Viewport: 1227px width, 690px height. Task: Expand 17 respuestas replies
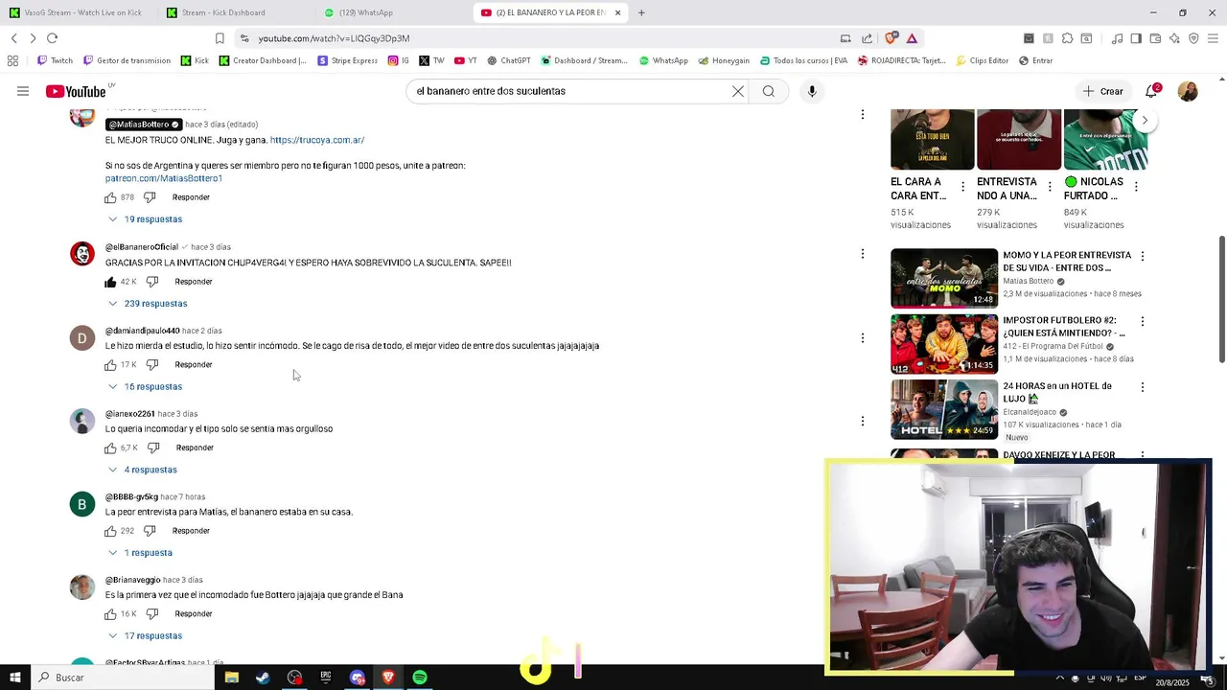pyautogui.click(x=145, y=636)
